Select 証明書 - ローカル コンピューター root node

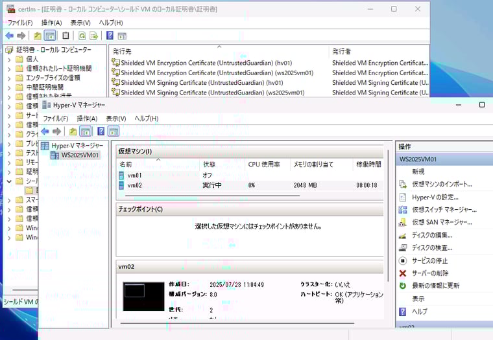[54, 50]
